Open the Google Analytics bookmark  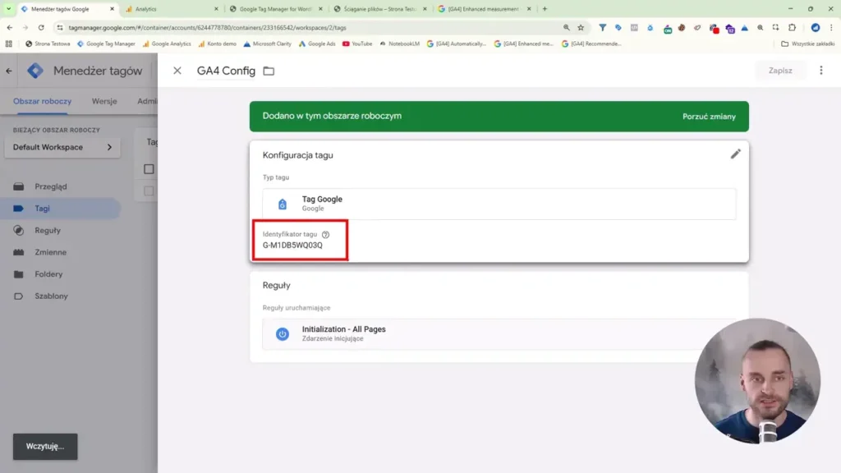click(x=167, y=44)
